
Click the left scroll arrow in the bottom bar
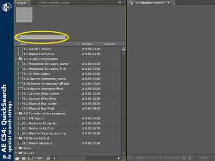point(55,158)
